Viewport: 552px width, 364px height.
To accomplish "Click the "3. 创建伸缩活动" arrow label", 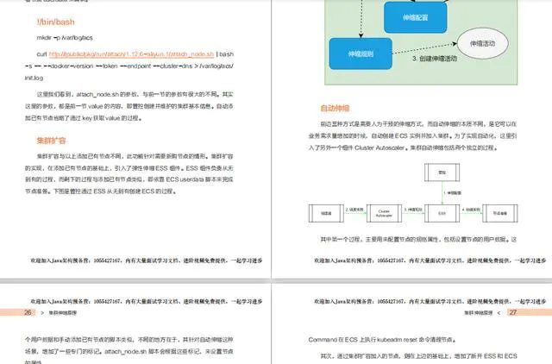I will pos(435,59).
